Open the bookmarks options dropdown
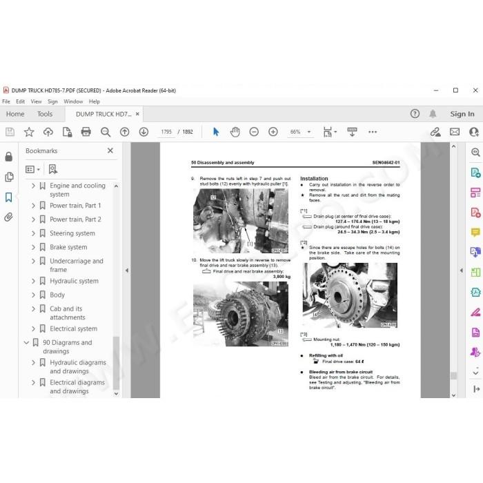Image resolution: width=483 pixels, height=483 pixels. (x=32, y=169)
